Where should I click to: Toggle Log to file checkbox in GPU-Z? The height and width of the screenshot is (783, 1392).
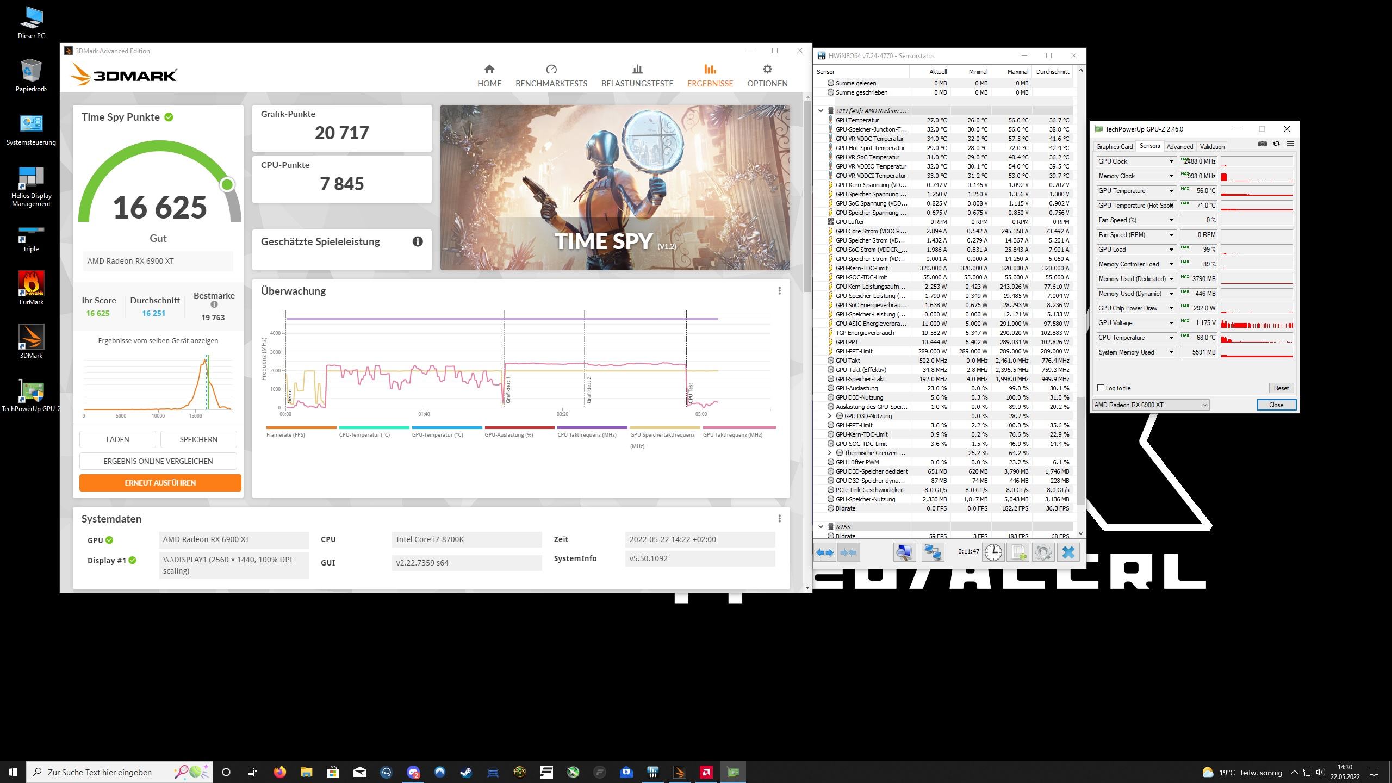pyautogui.click(x=1101, y=388)
